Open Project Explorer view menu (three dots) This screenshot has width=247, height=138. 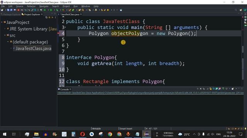pyautogui.click(x=55, y=17)
